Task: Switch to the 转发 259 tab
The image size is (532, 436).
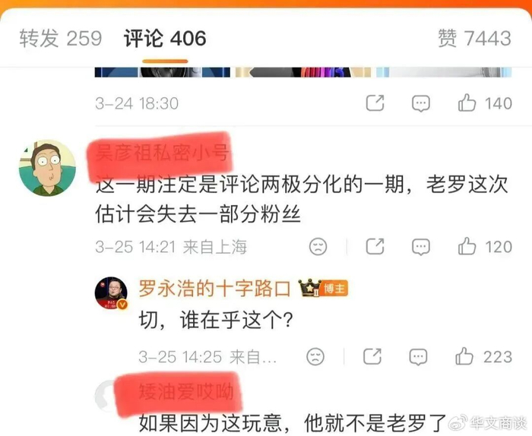Action: pyautogui.click(x=60, y=38)
